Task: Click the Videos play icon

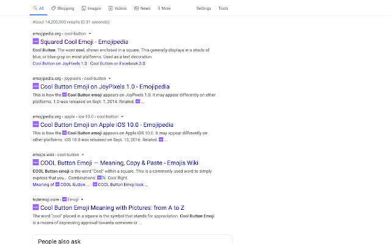Action: (x=111, y=8)
